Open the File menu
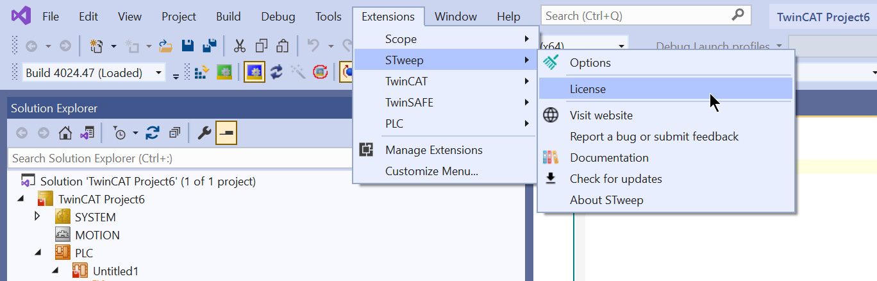877x281 pixels. click(51, 17)
